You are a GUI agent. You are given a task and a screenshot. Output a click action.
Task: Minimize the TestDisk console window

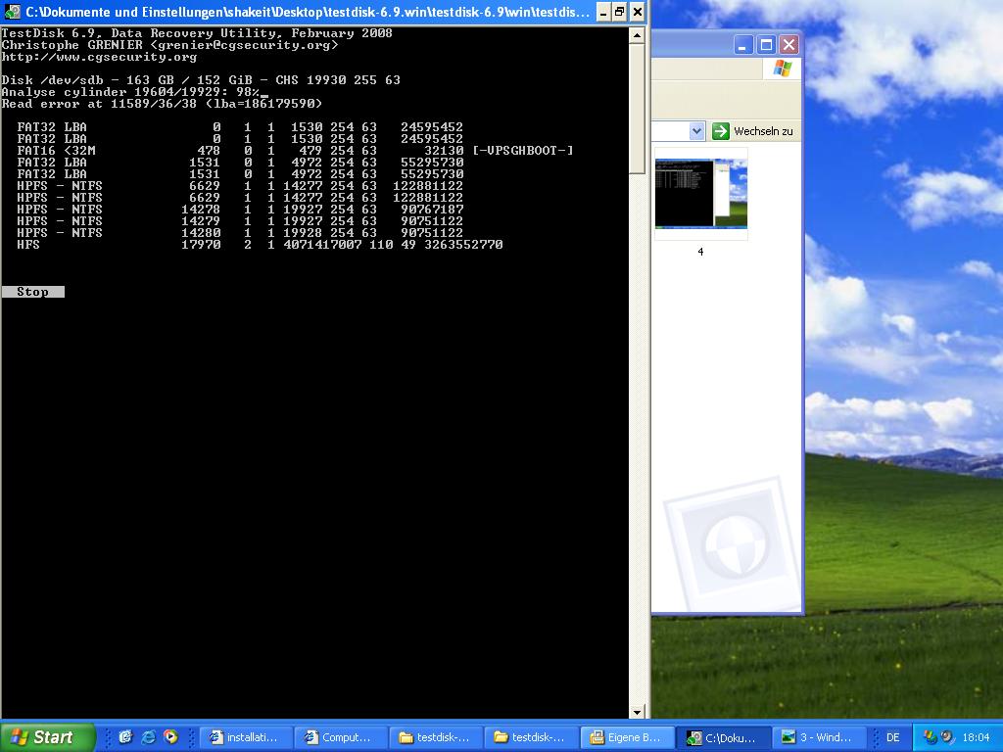(603, 12)
